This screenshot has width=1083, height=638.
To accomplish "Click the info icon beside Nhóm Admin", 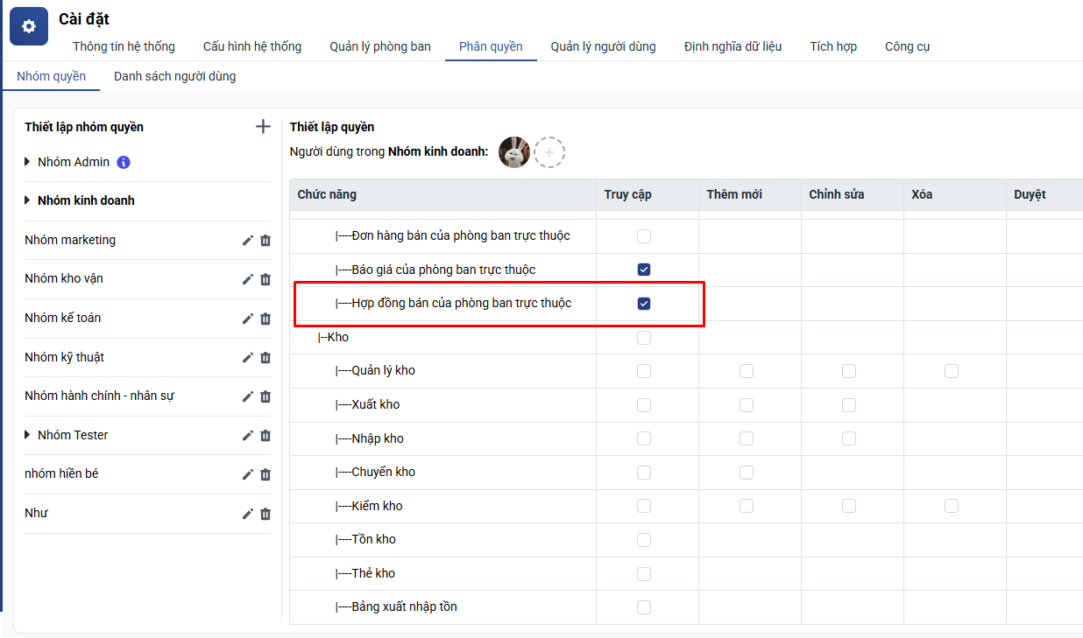I will (x=124, y=162).
